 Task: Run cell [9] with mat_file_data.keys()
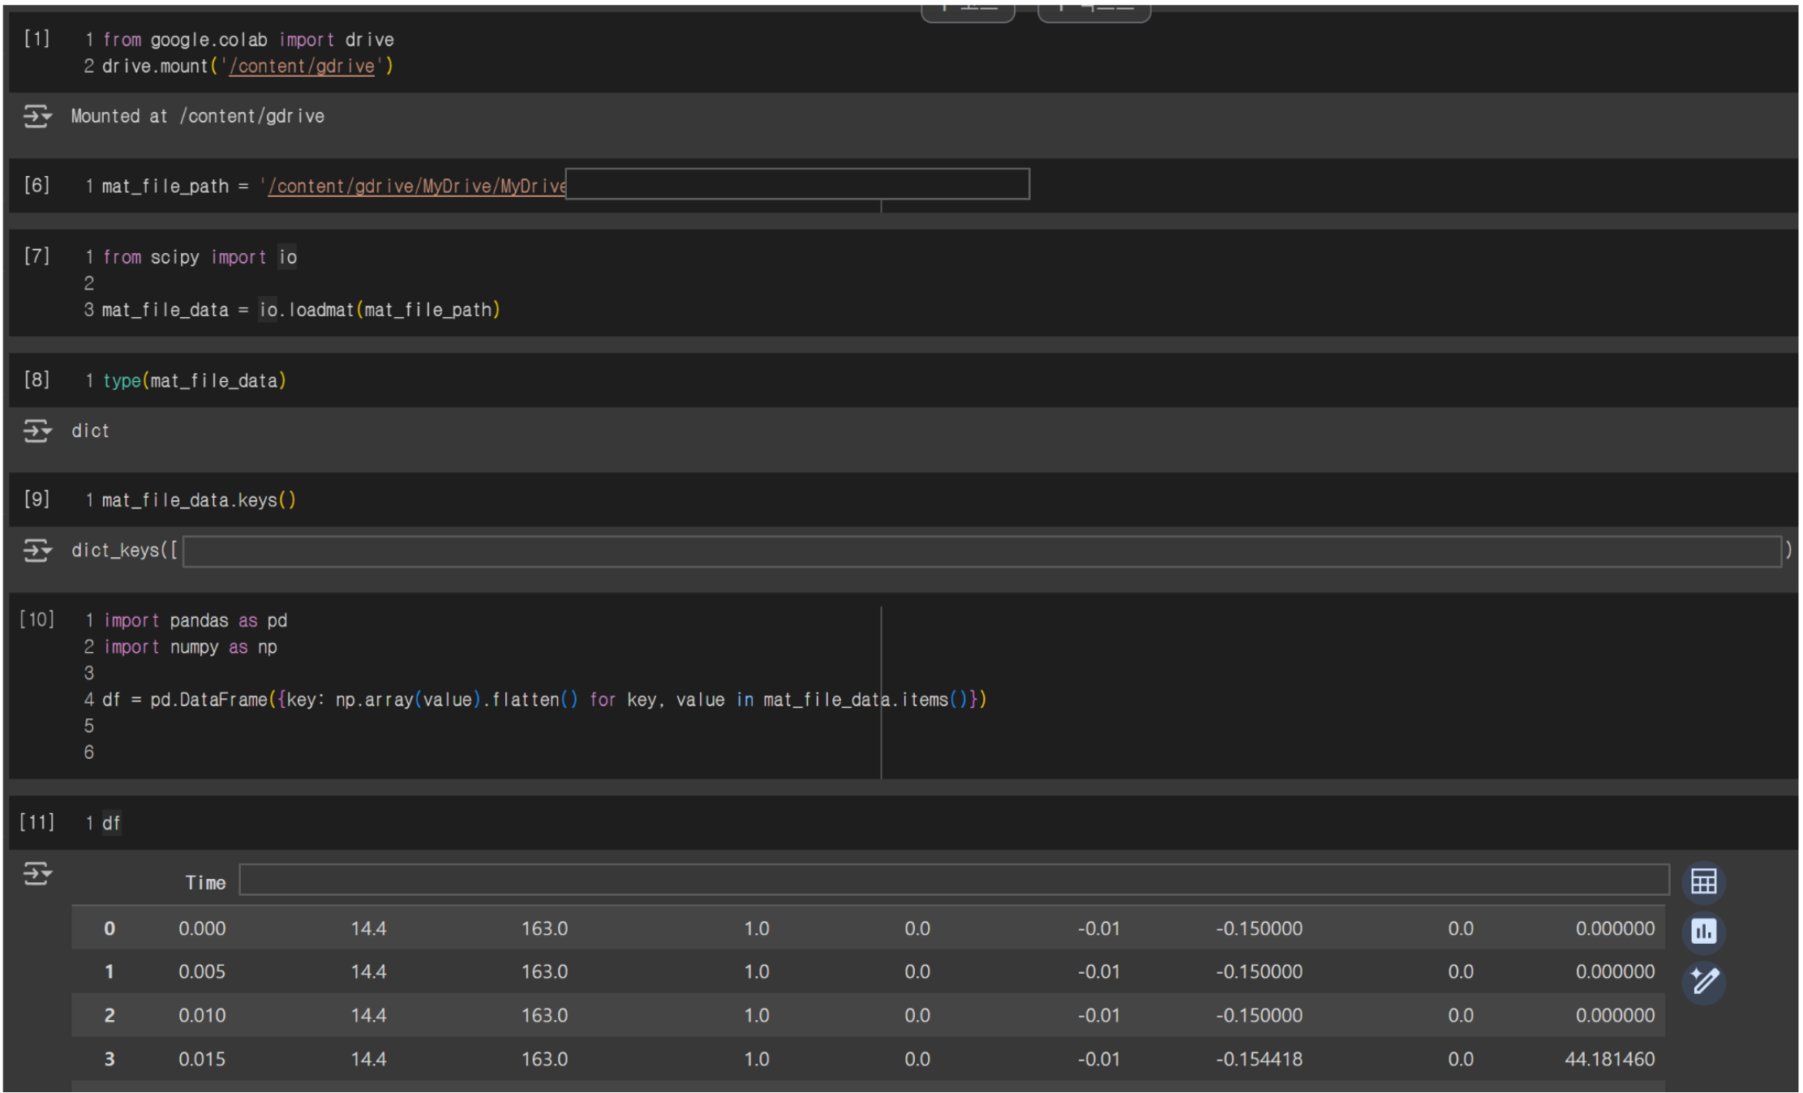click(36, 499)
